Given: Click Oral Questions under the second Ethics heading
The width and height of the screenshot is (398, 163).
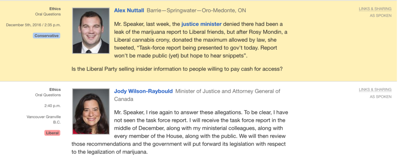Looking at the screenshot, I should tap(48, 95).
